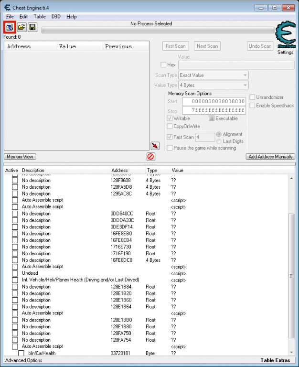
Task: Select the Alignment radio button
Action: [219, 134]
